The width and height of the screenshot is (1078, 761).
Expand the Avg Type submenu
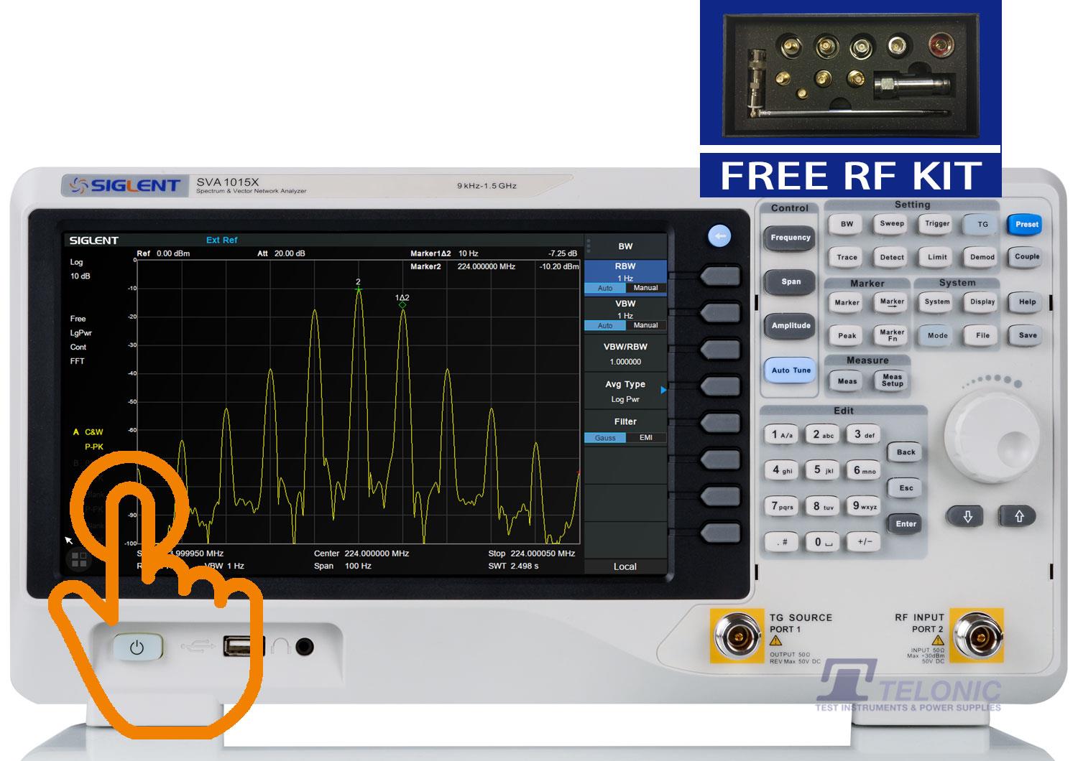(625, 391)
